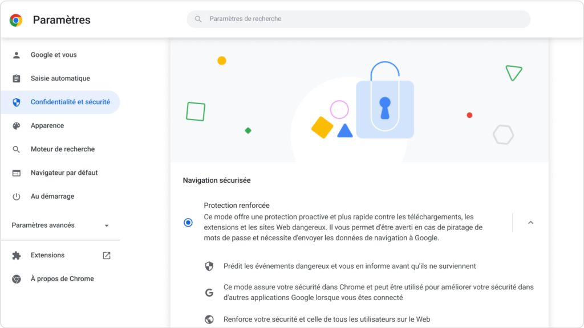
Task: Click the Chrome logo in header
Action: tap(16, 20)
